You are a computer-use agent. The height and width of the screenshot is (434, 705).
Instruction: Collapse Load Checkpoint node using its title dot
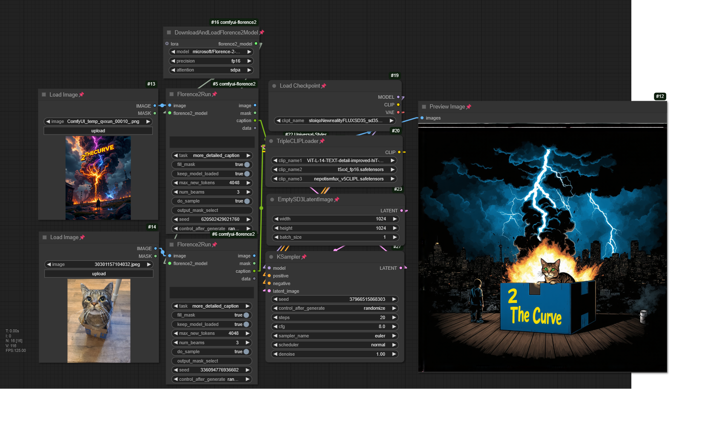point(274,86)
